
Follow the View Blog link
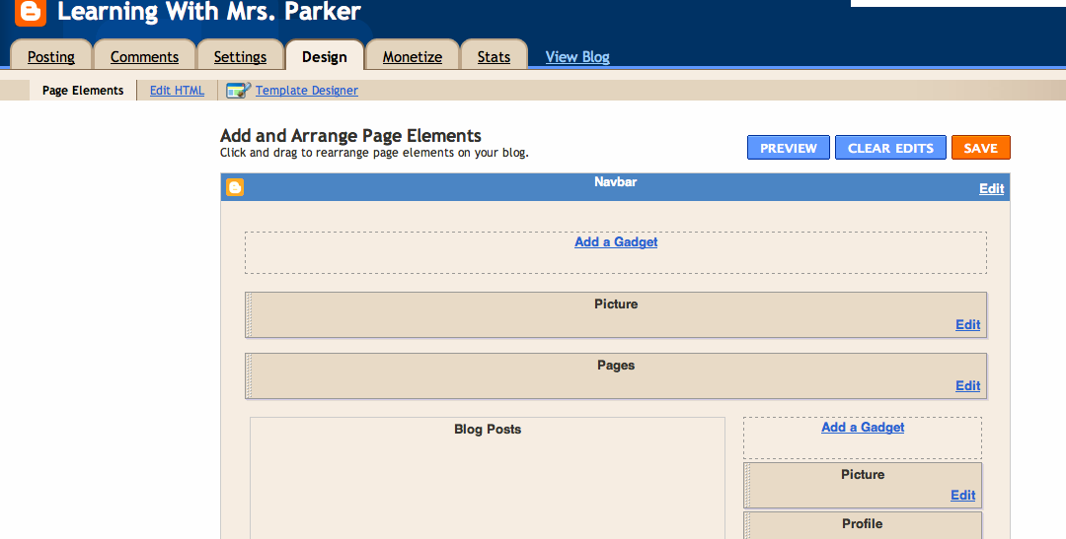click(x=577, y=57)
